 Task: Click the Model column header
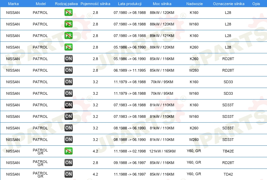[41, 4]
